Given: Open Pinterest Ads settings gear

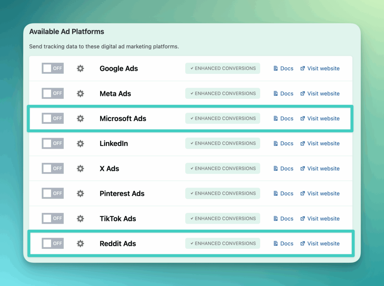Looking at the screenshot, I should [80, 193].
